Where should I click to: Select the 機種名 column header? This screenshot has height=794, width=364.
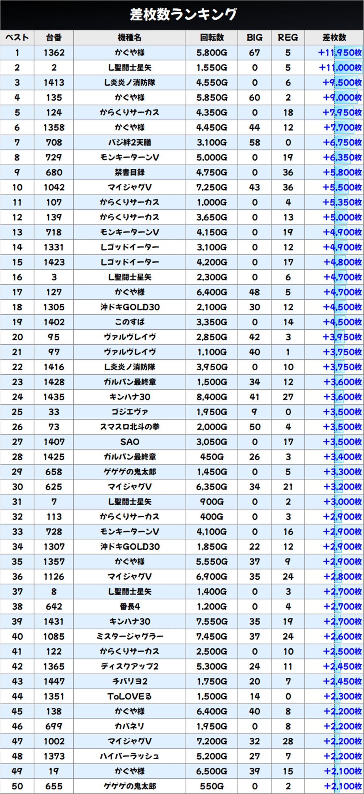[x=129, y=38]
